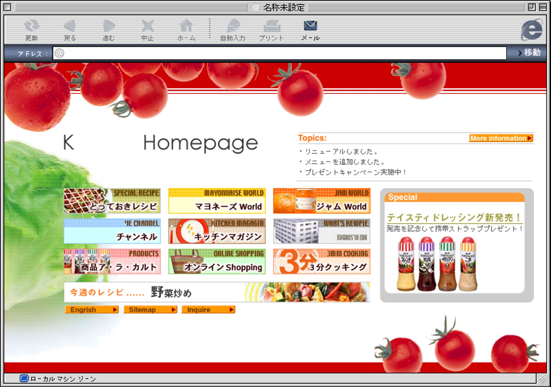The height and width of the screenshot is (387, 551).
Task: Open the テイスティドレッシング新発売 special link
Action: click(454, 218)
